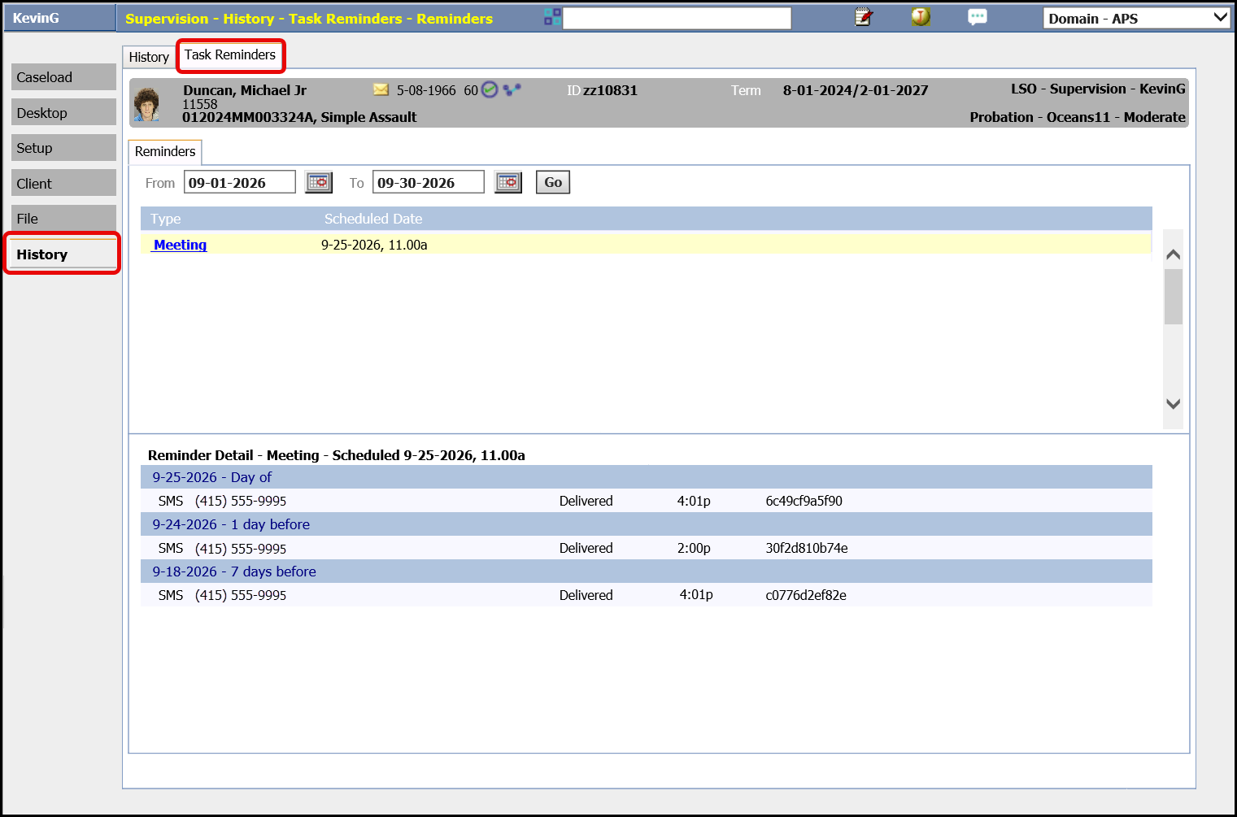Click the round yellow timer icon in header
This screenshot has height=817, width=1237.
[x=921, y=17]
